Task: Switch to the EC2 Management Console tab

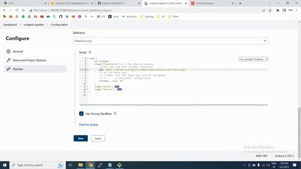Action: coord(72,3)
